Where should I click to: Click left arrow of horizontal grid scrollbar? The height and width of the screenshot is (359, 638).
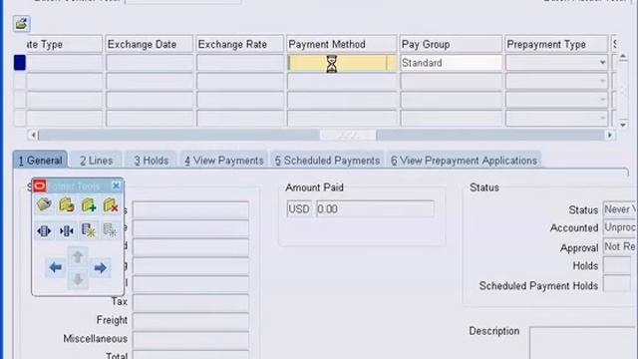point(33,135)
